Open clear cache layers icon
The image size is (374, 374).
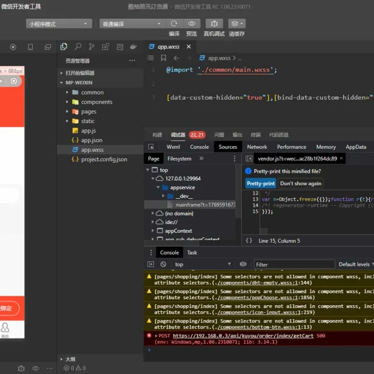(237, 24)
